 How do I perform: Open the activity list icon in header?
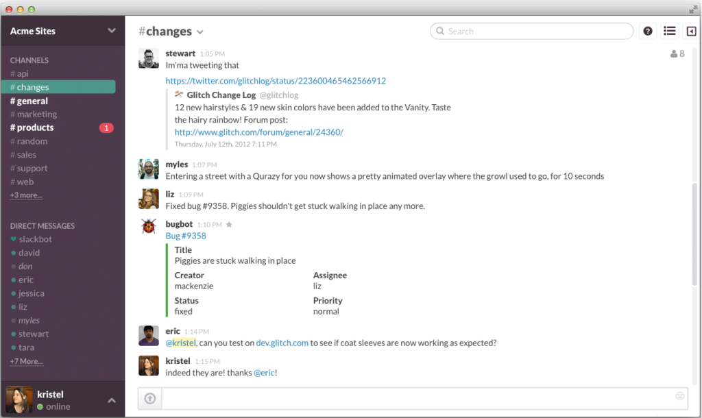(x=669, y=31)
